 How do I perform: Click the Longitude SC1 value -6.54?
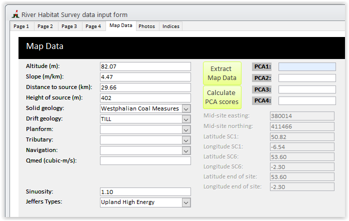pos(302,147)
